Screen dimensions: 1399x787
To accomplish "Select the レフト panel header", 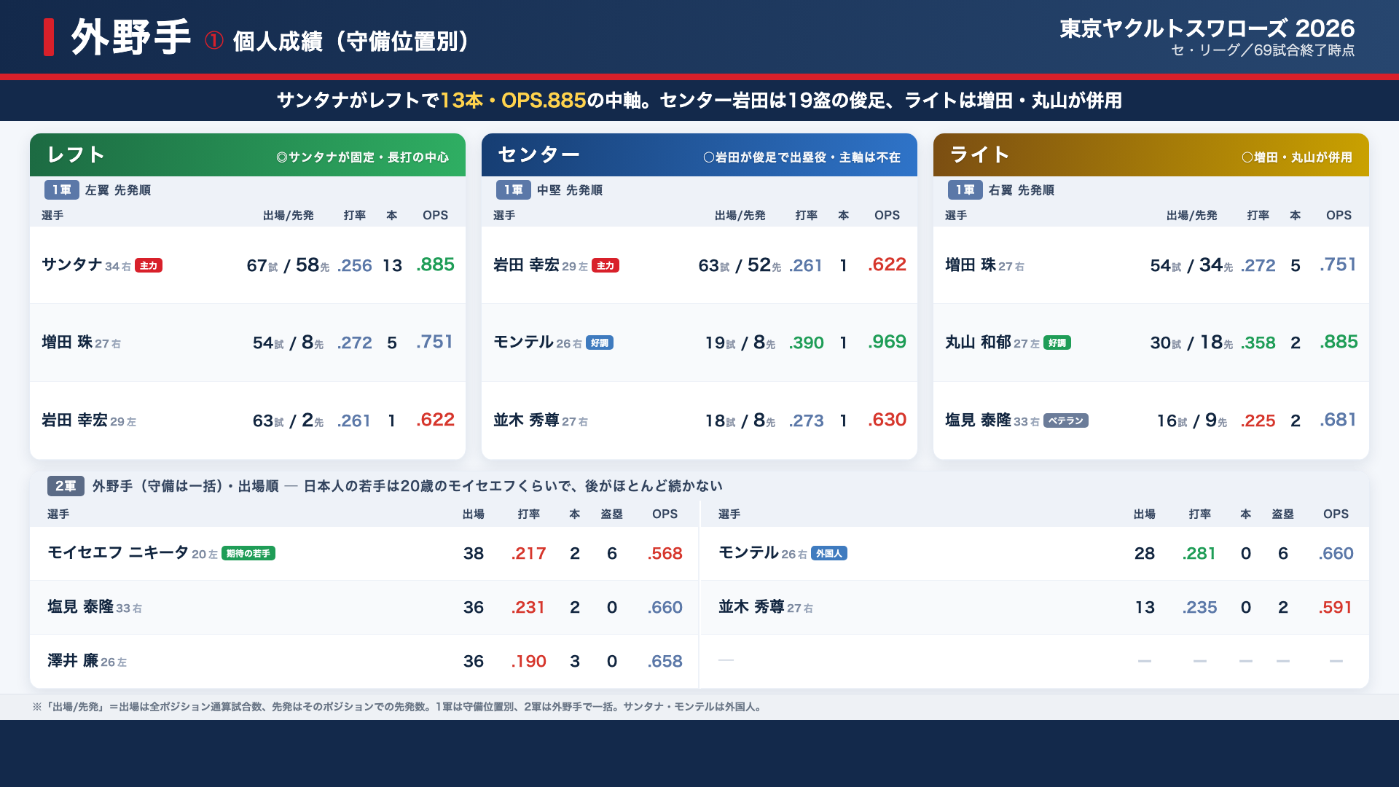I will point(248,154).
